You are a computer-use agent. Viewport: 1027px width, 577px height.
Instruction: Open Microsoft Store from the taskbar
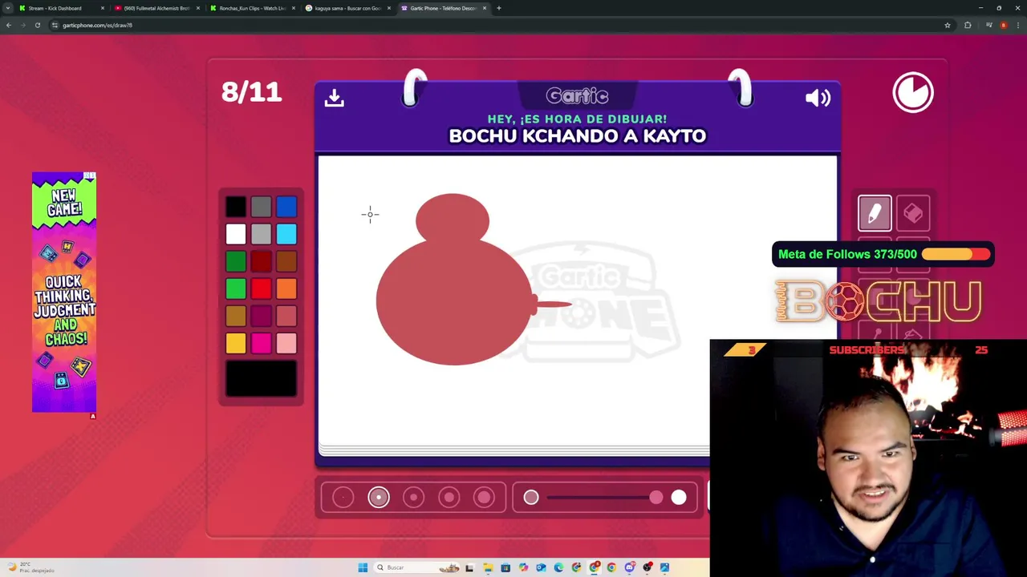(505, 567)
